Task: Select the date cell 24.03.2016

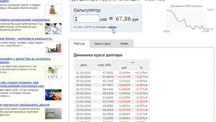Action: 83,98
